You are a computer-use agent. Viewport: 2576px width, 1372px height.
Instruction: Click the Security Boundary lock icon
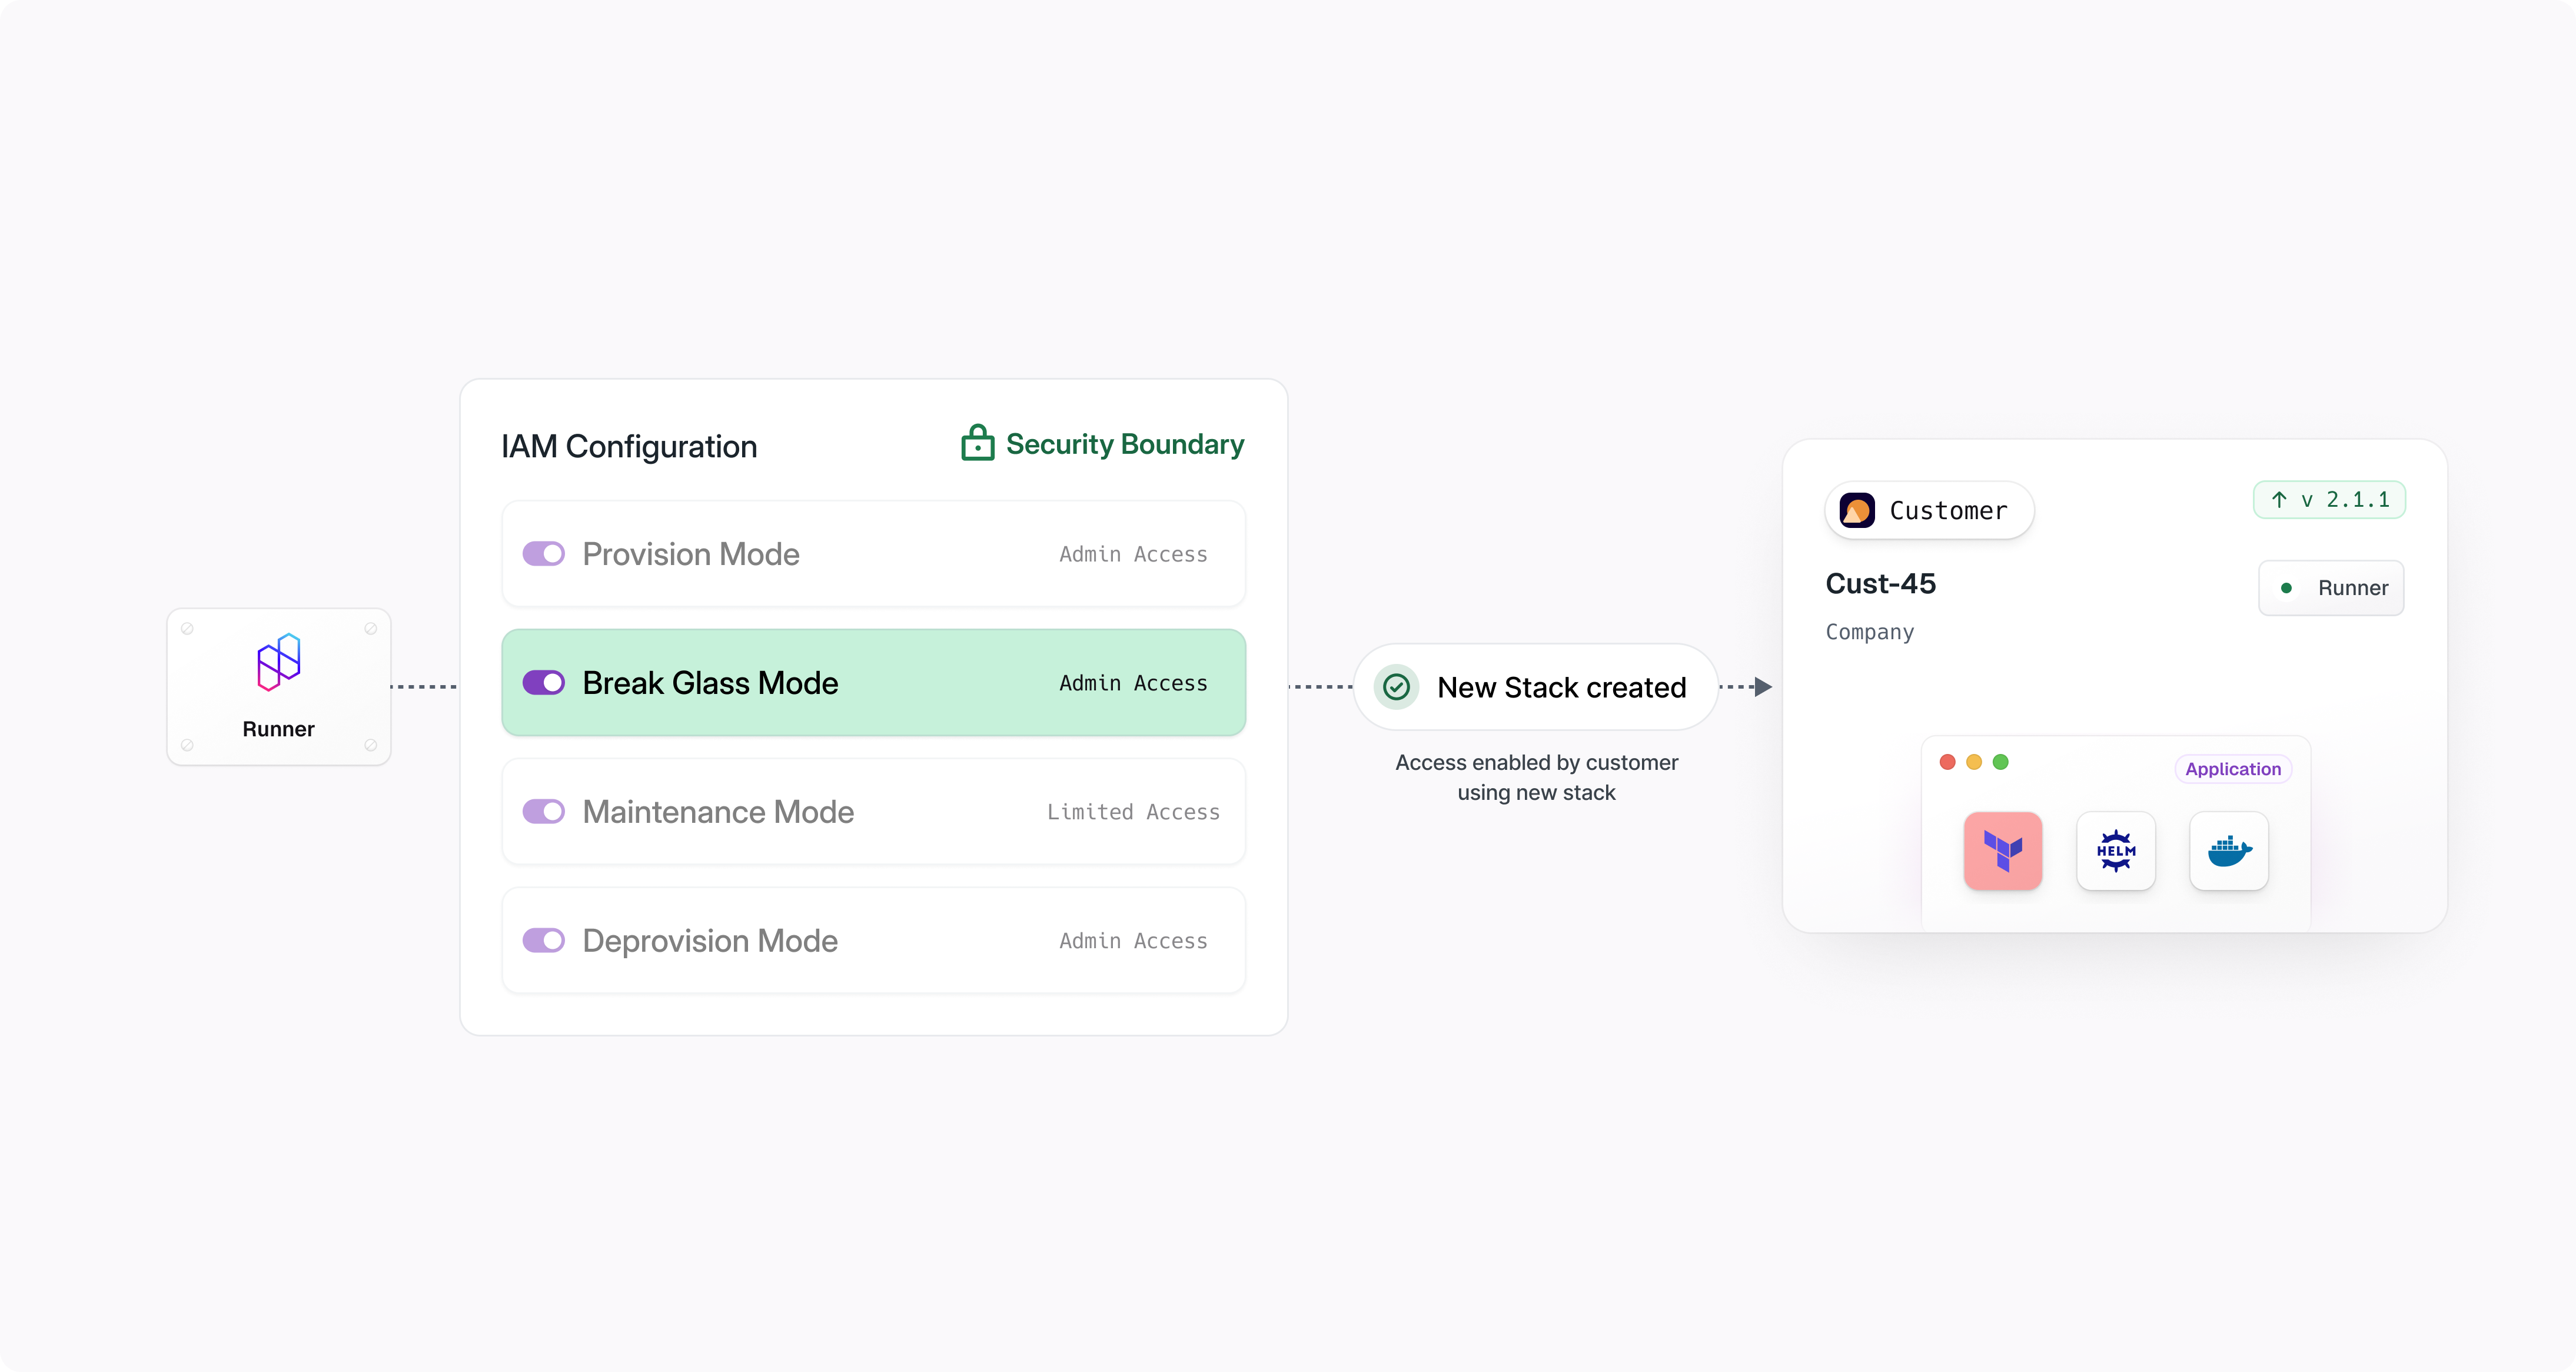pyautogui.click(x=977, y=443)
